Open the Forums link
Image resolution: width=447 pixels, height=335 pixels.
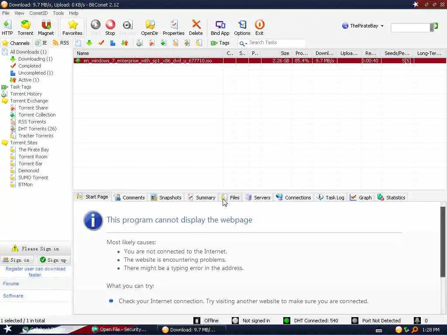[11, 284]
